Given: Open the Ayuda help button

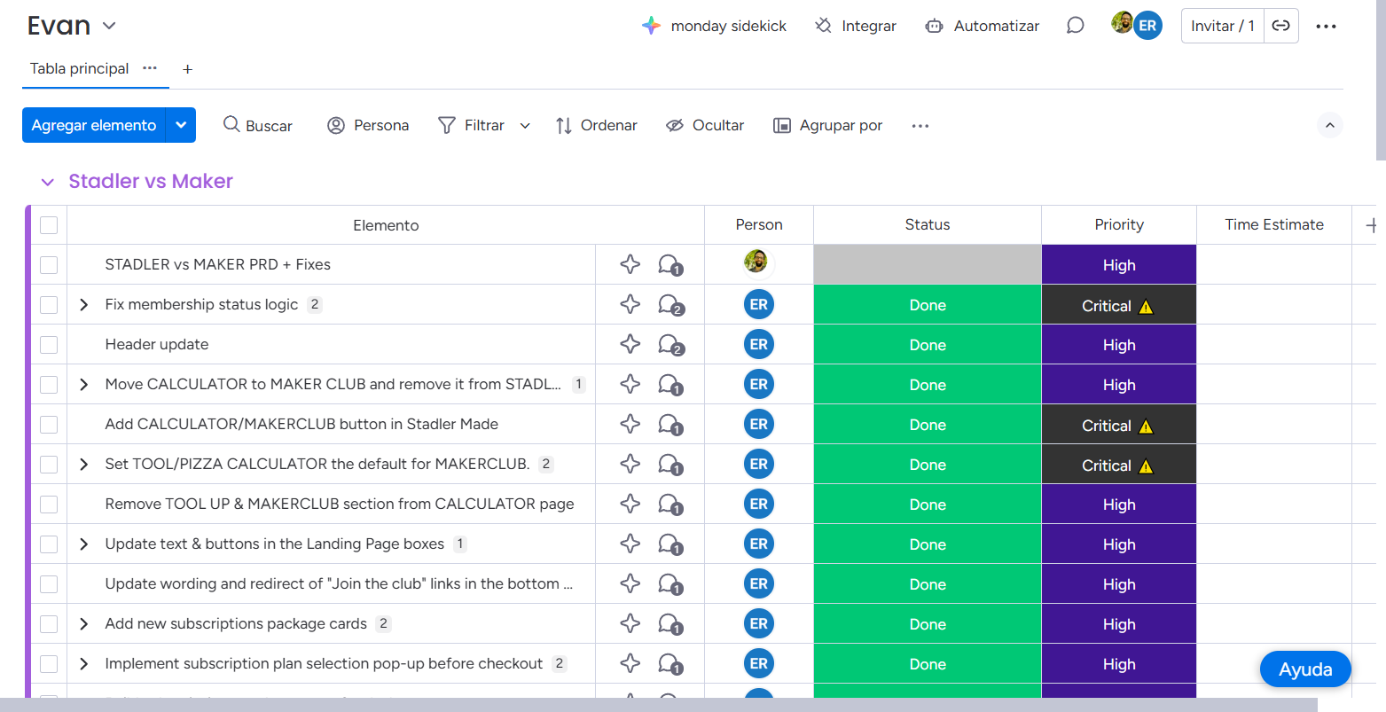Looking at the screenshot, I should (x=1305, y=669).
